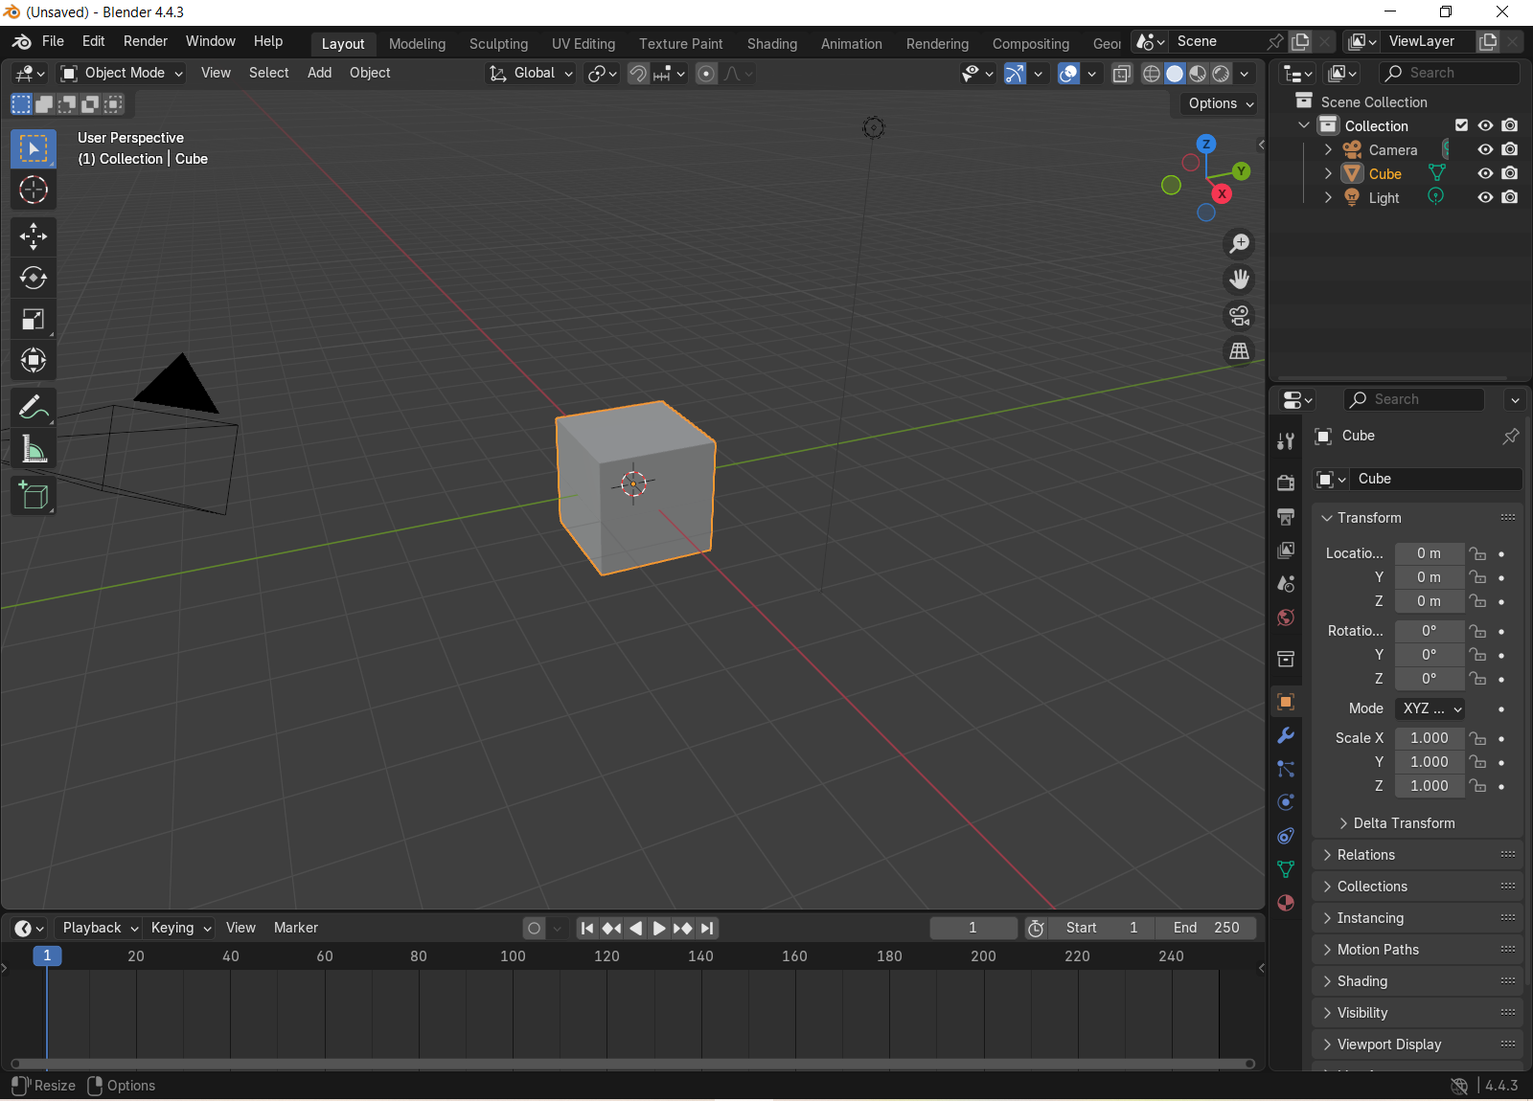Click the outliner Search field
Image resolution: width=1533 pixels, height=1101 pixels.
pos(1450,73)
